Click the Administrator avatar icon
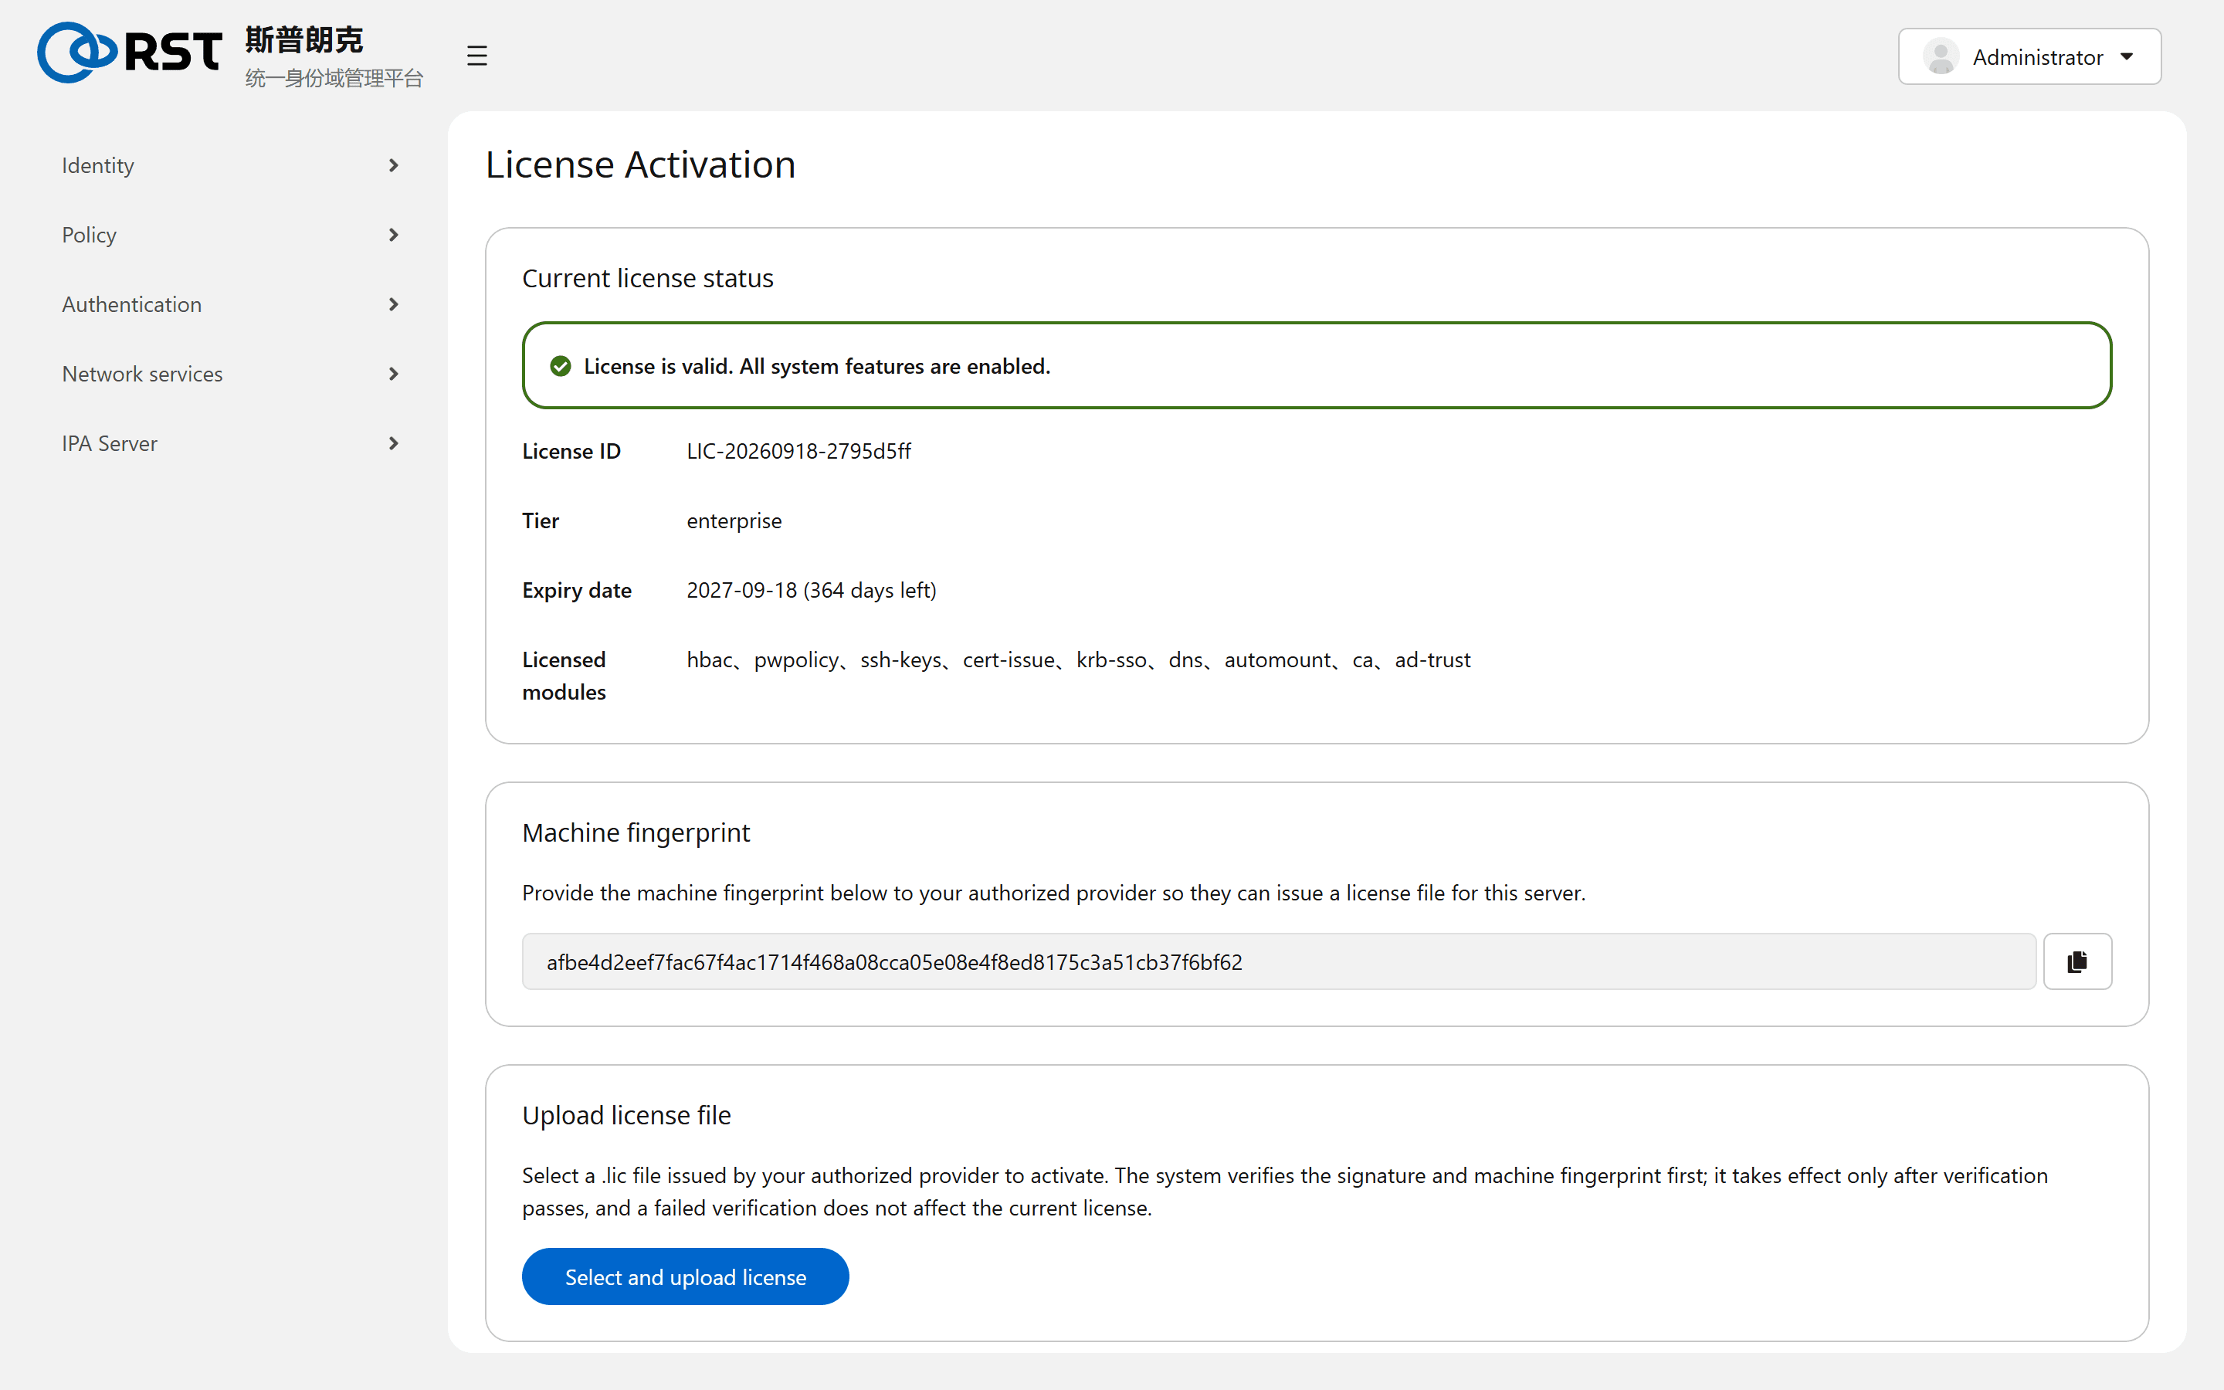This screenshot has height=1390, width=2224. pos(1940,57)
